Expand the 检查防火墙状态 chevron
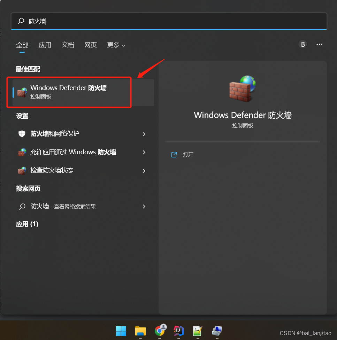Image resolution: width=337 pixels, height=340 pixels. pos(144,171)
